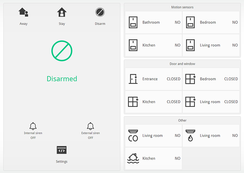Open the Bedroom window CLOSED status
The width and height of the screenshot is (244, 173).
[x=231, y=79]
